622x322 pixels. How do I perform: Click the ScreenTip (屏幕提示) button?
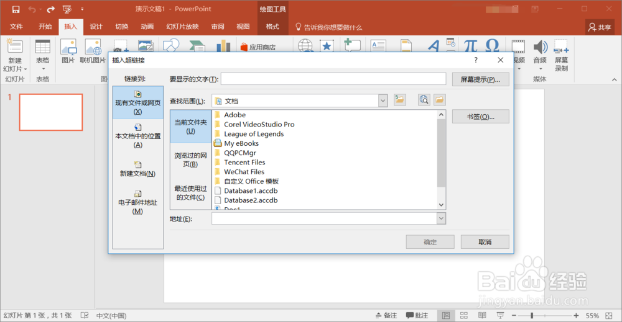pyautogui.click(x=480, y=79)
